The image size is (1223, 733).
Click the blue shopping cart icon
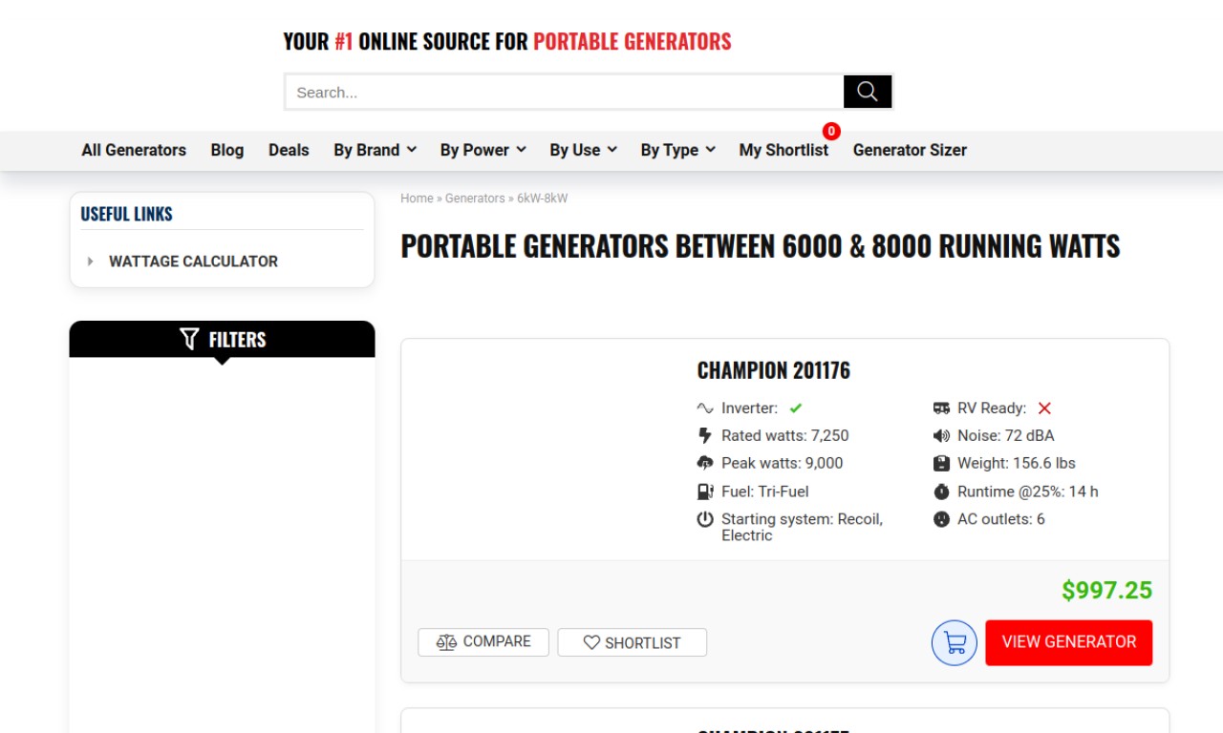click(x=955, y=643)
